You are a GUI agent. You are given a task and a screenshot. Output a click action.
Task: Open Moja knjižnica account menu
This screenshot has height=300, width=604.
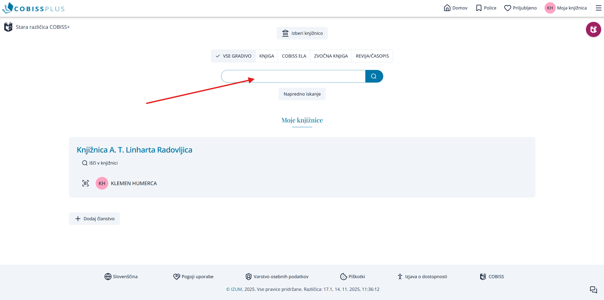[566, 8]
